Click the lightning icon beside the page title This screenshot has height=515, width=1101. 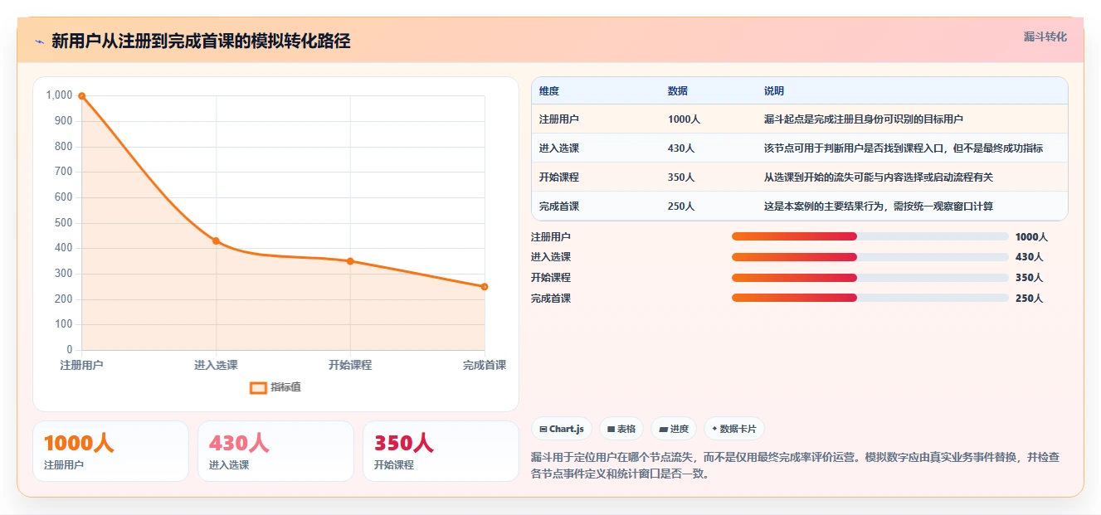click(39, 41)
